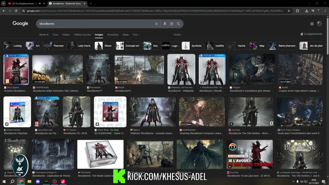Click the Google logo
The width and height of the screenshot is (329, 185).
(20, 24)
